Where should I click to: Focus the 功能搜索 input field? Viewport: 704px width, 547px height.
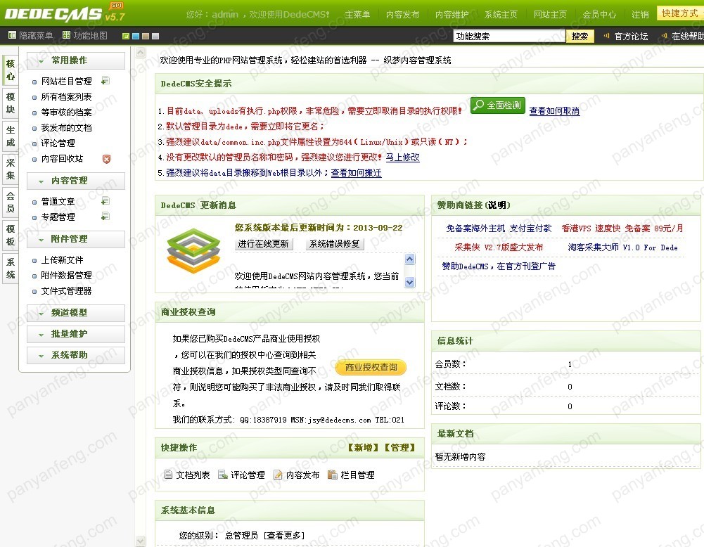(509, 37)
